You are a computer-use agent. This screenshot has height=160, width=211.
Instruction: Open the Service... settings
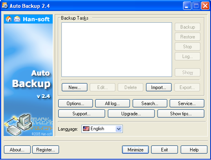pyautogui.click(x=187, y=104)
